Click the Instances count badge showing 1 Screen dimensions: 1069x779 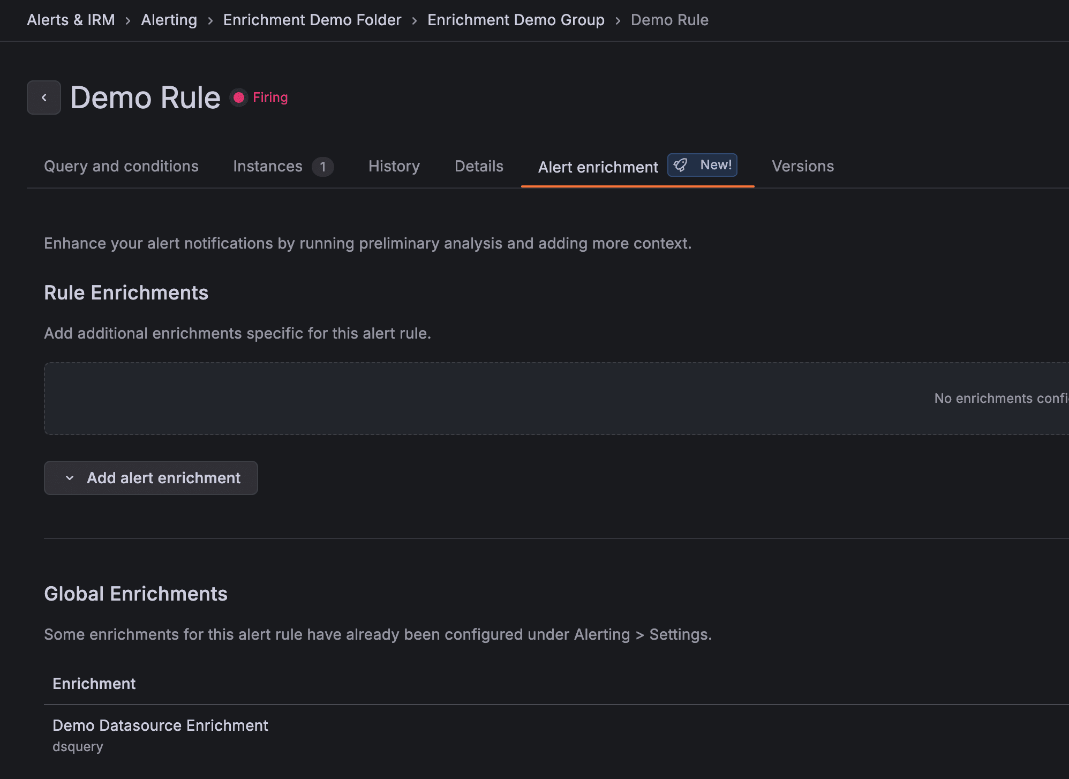tap(323, 167)
